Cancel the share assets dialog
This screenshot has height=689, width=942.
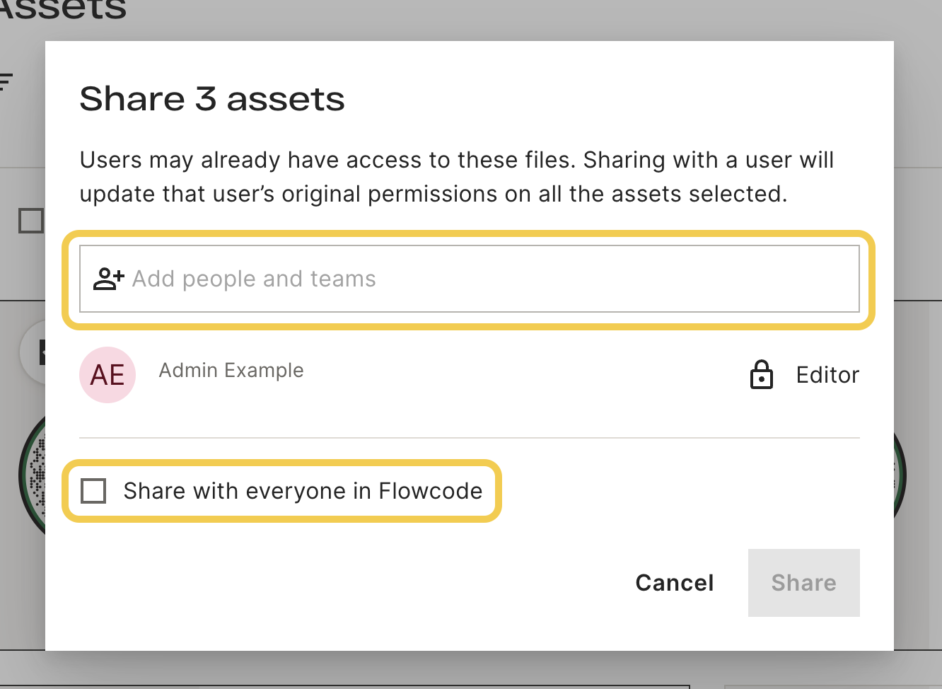[x=675, y=583]
